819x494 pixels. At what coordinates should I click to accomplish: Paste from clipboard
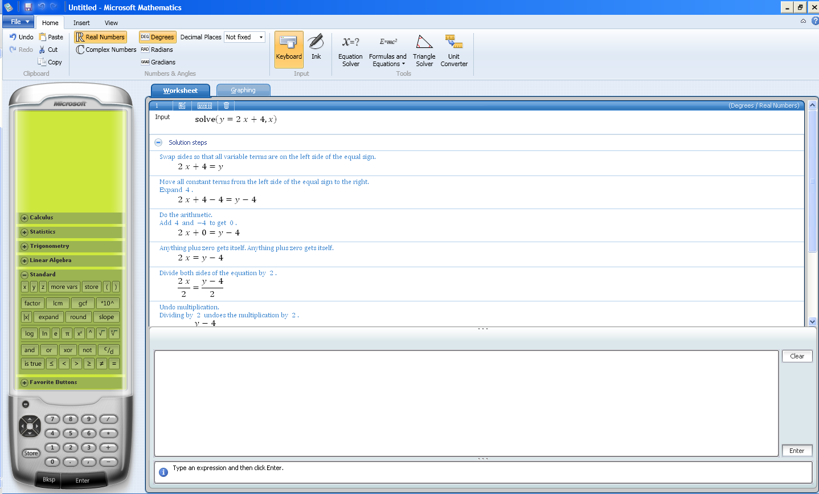click(x=51, y=37)
